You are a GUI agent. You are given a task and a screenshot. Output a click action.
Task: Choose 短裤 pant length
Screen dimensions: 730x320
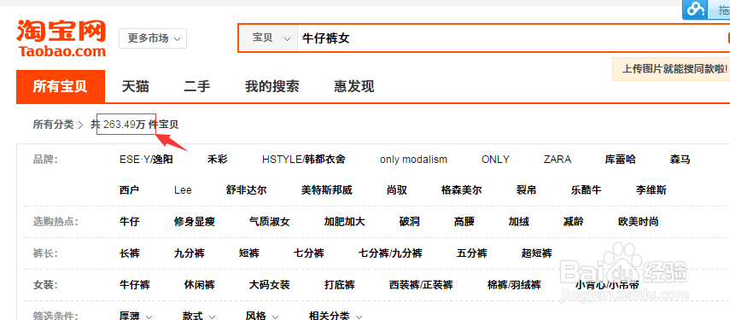[x=249, y=253]
